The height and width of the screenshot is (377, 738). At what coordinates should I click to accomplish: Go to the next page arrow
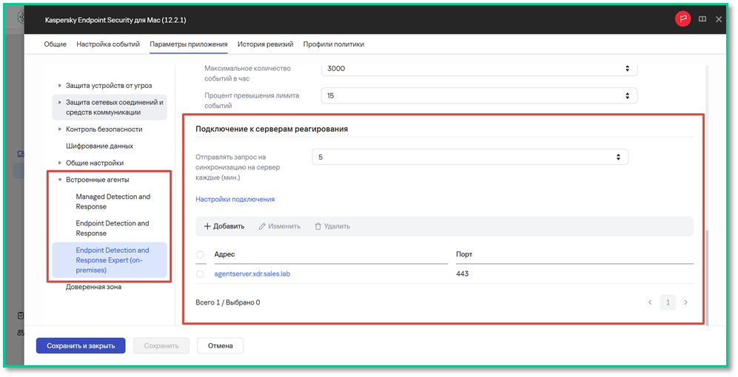[685, 302]
